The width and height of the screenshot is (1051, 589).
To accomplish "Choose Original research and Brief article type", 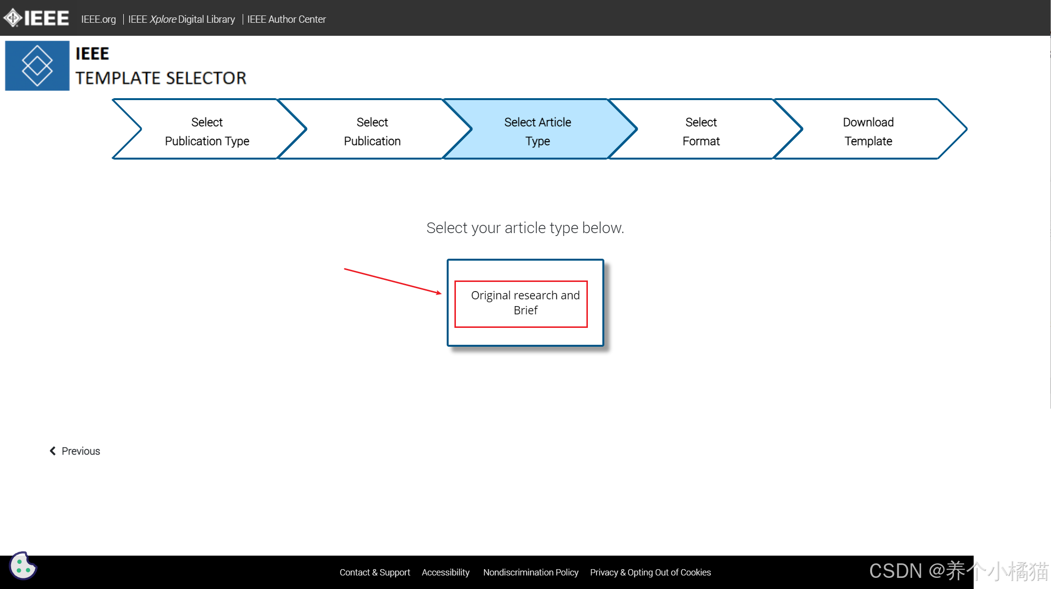I will (x=525, y=303).
